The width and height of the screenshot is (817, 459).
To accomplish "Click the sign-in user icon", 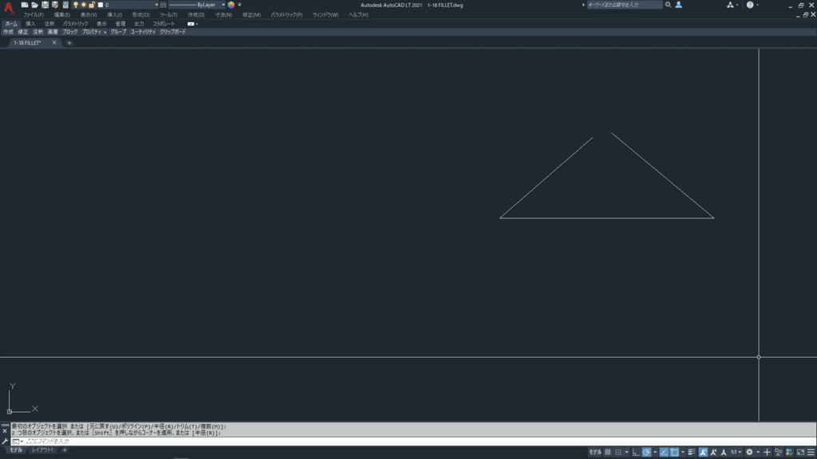I will 678,5.
